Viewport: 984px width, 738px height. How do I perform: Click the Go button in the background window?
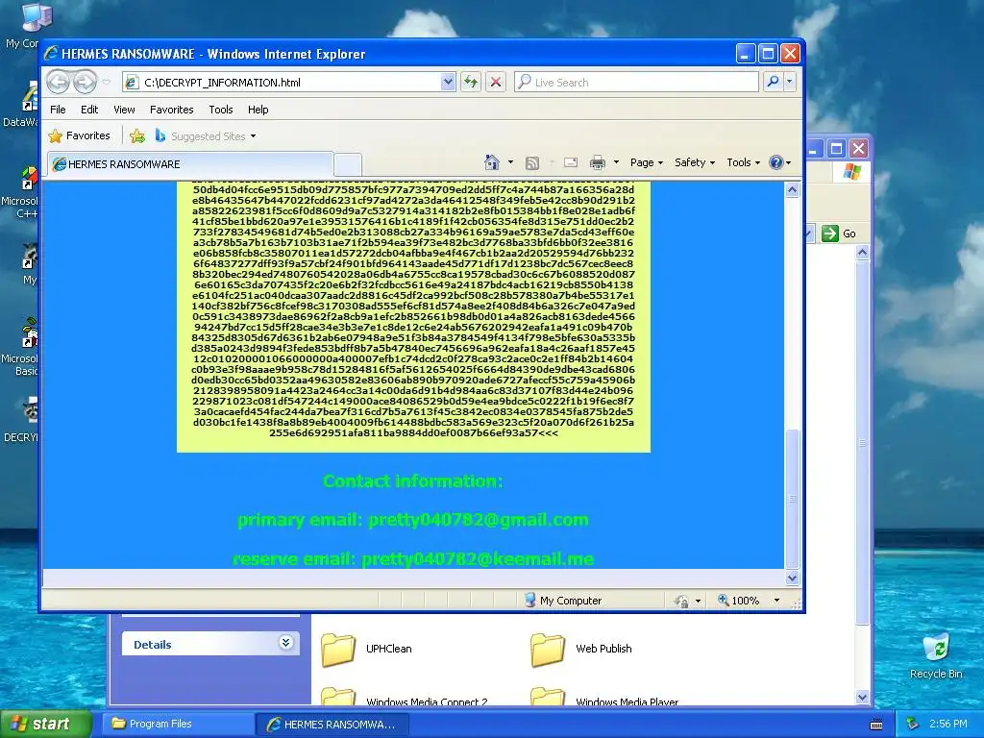click(x=838, y=234)
